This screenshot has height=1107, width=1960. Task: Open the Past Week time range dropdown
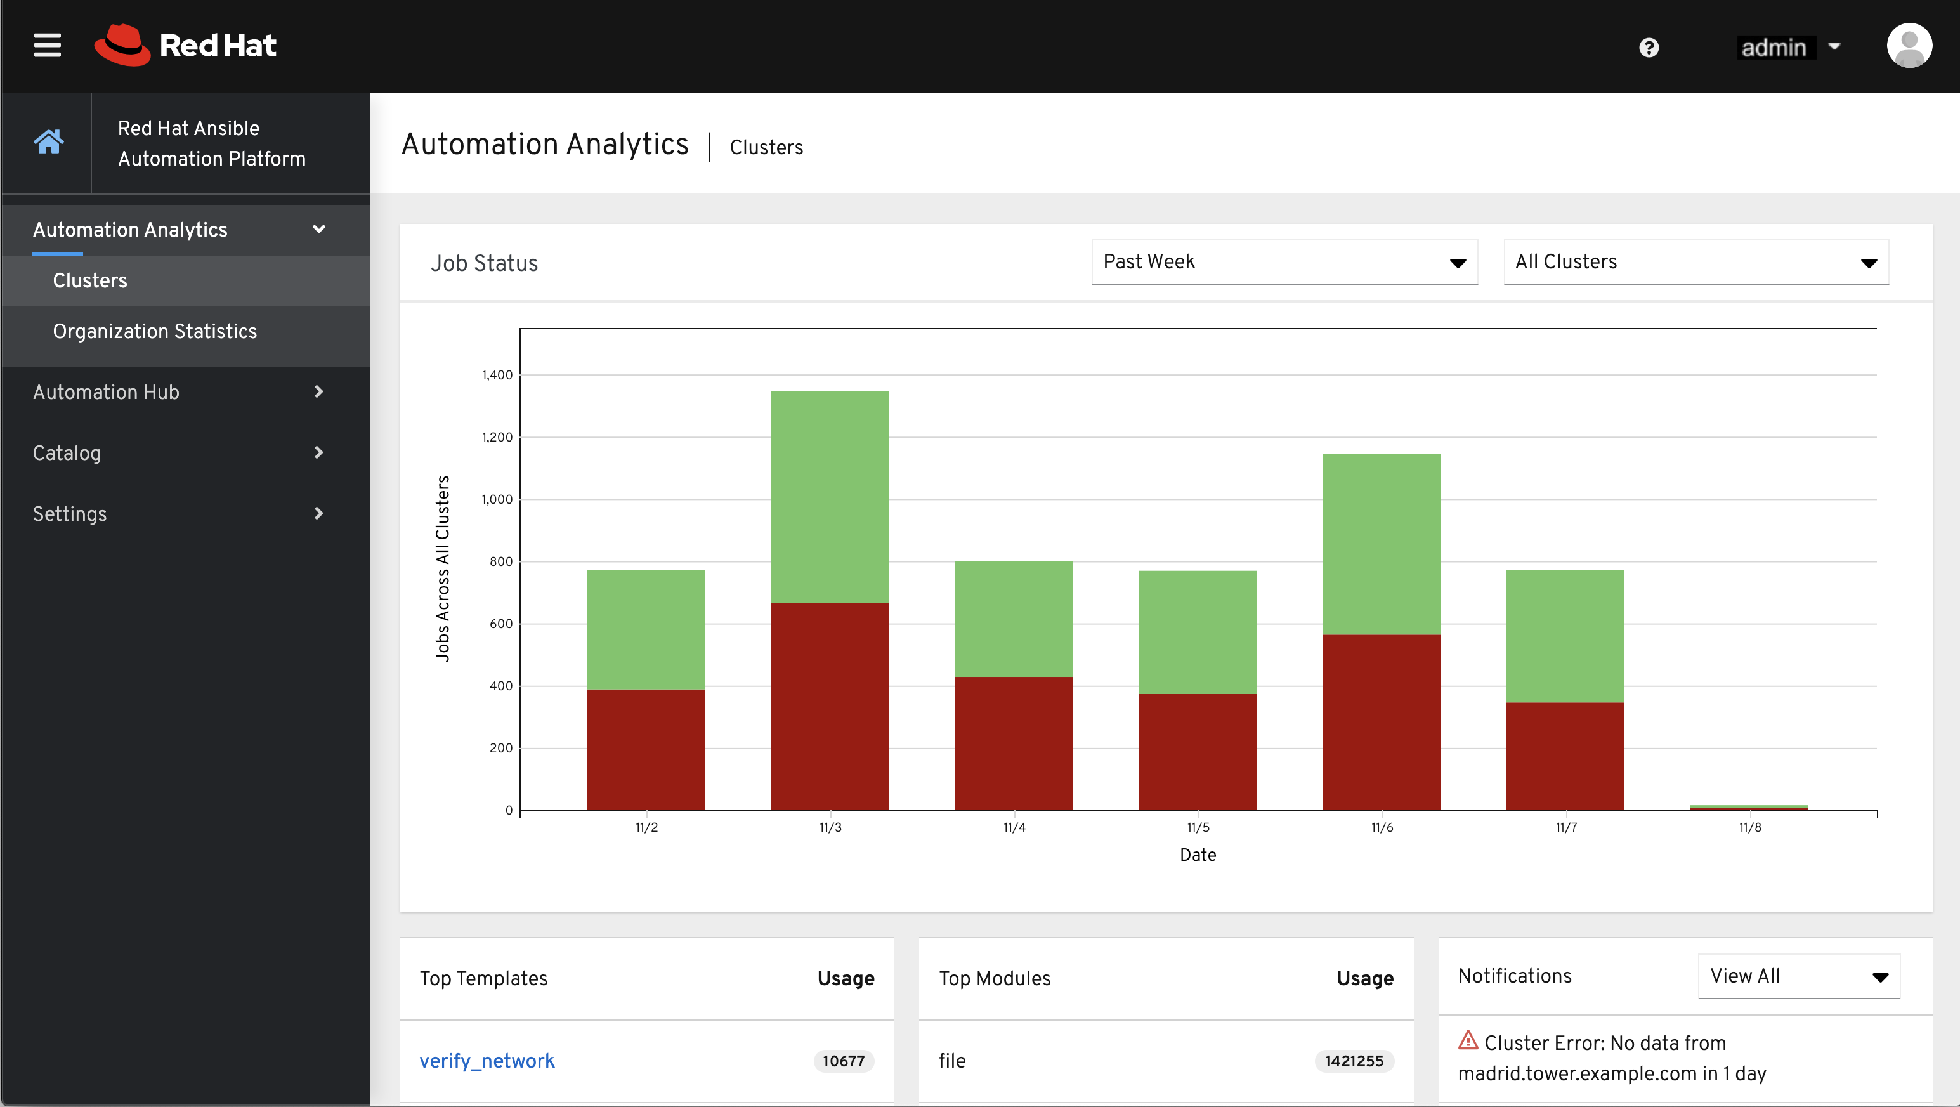(x=1284, y=262)
